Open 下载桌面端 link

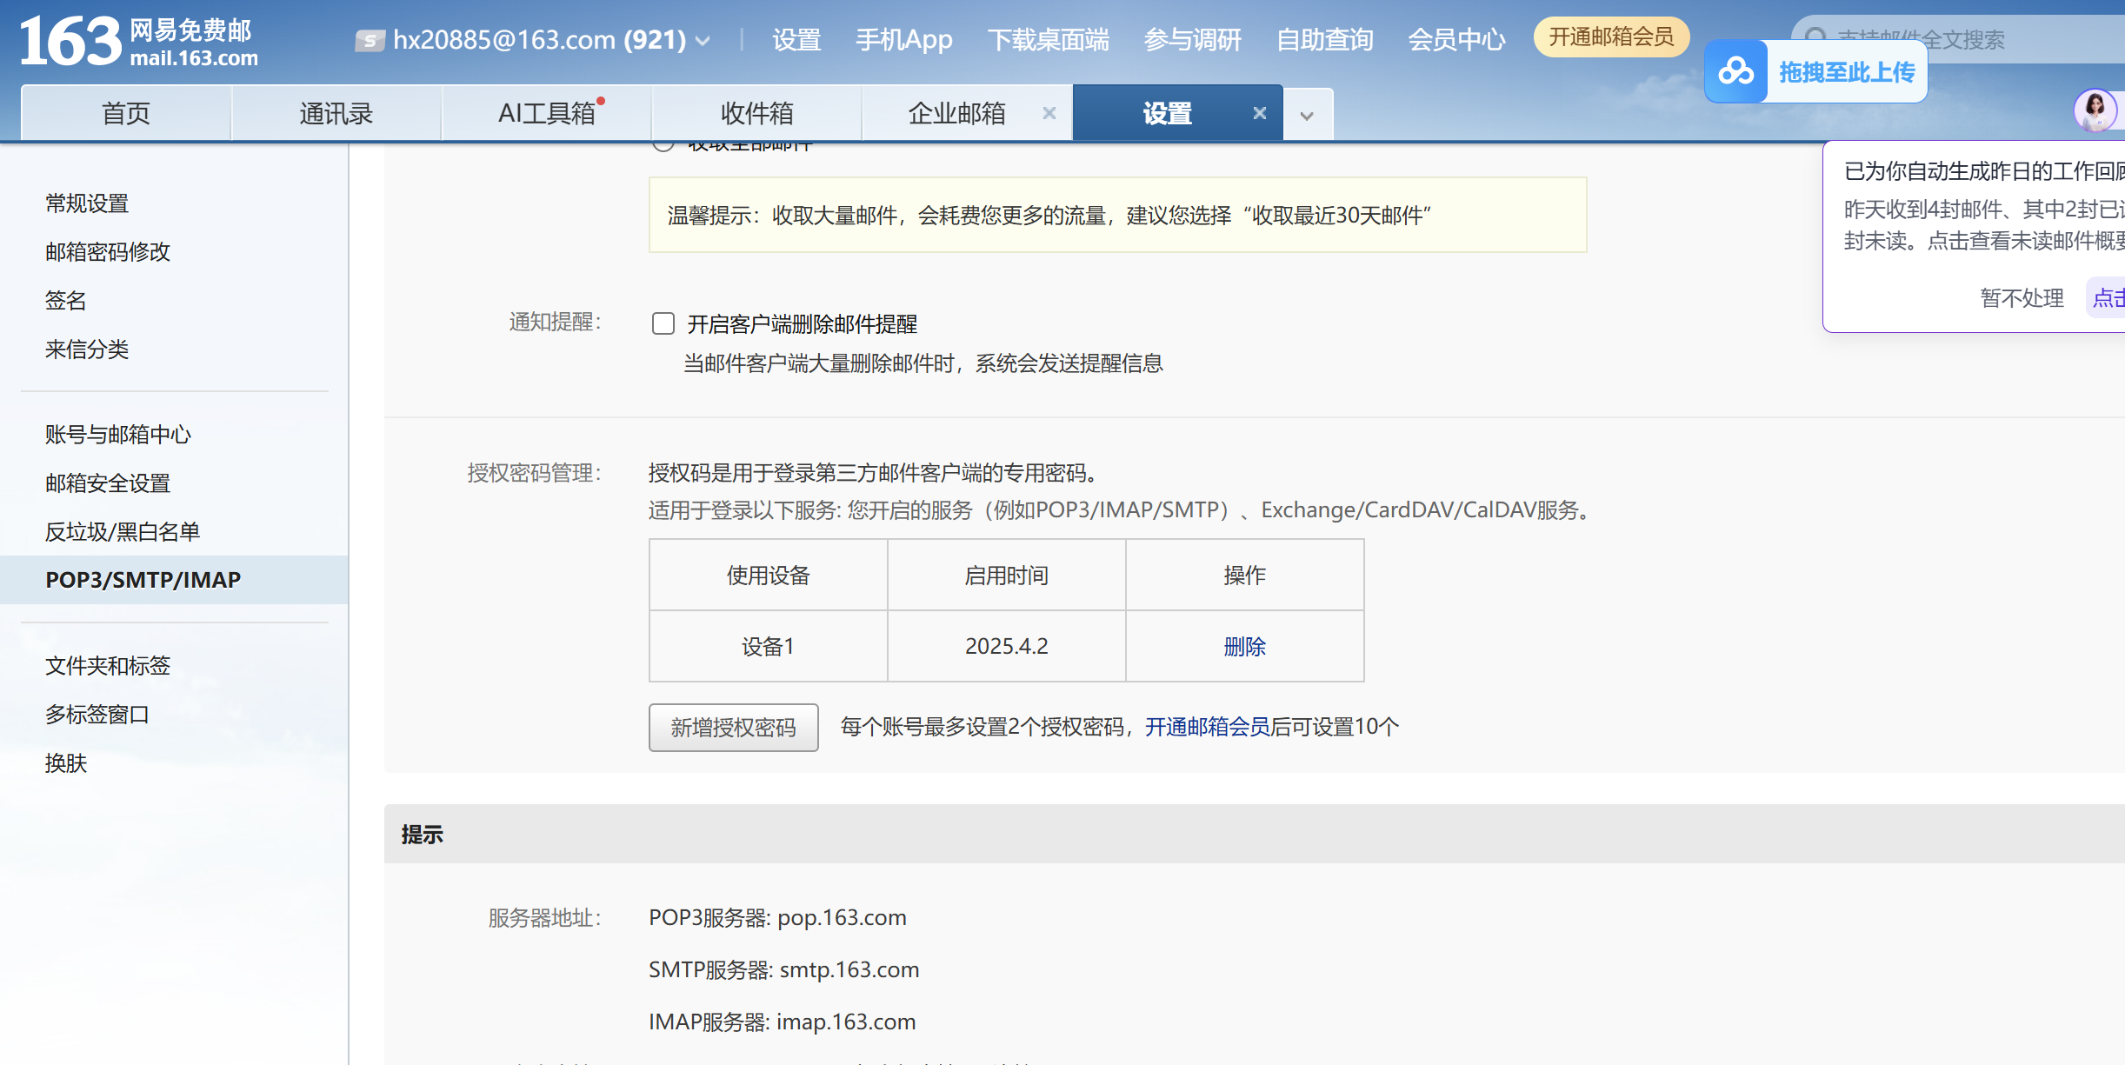[x=1048, y=40]
